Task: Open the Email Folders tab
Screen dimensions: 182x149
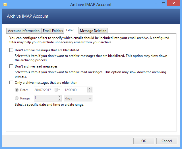Action: click(x=53, y=31)
